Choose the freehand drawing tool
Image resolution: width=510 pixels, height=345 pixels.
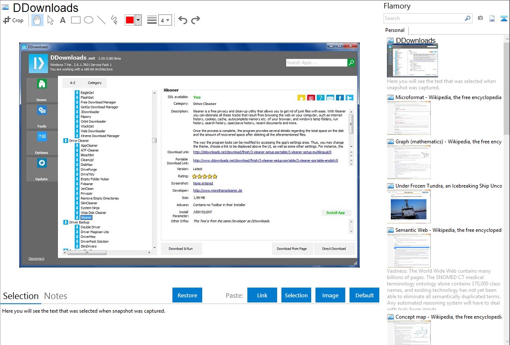pyautogui.click(x=114, y=20)
